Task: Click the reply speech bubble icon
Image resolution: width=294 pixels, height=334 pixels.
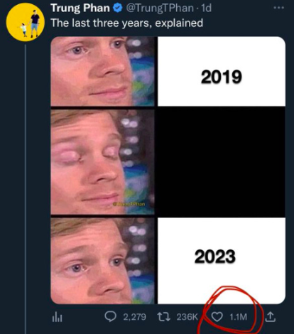Action: (110, 317)
